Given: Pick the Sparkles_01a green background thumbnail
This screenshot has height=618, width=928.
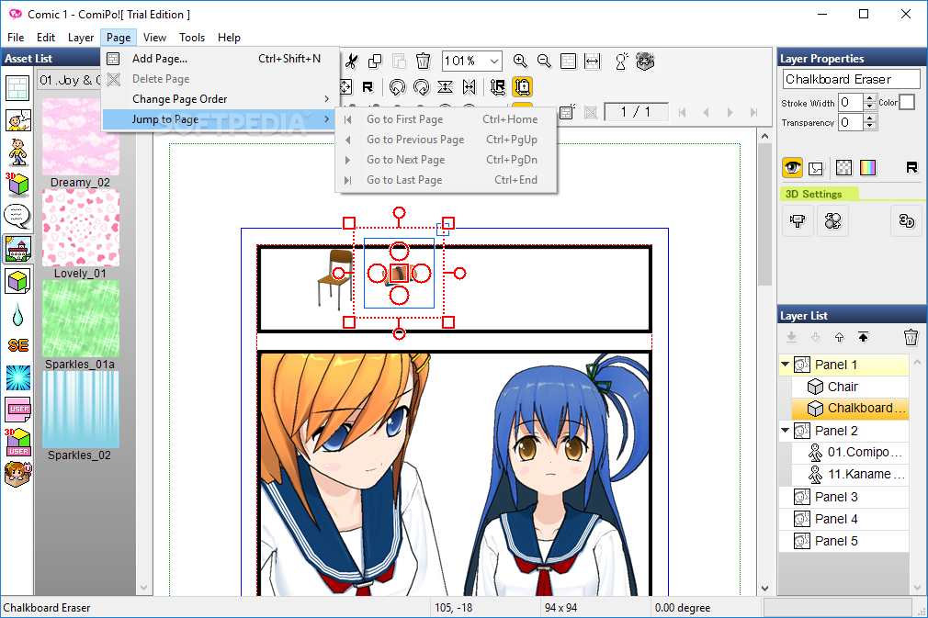Looking at the screenshot, I should [81, 319].
